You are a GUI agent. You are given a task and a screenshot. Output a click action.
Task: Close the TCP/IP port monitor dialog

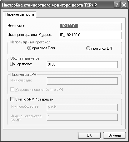click(124, 5)
